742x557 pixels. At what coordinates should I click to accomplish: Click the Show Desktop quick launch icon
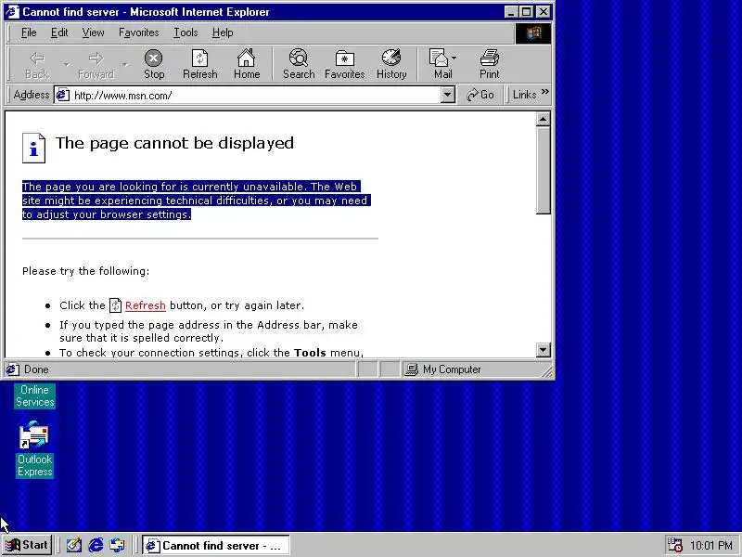tap(73, 545)
